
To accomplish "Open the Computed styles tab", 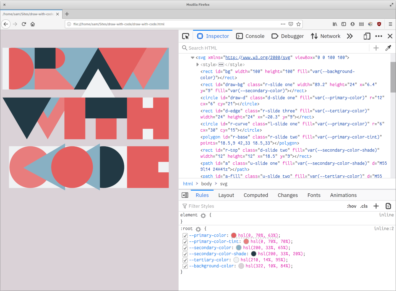I will pyautogui.click(x=256, y=195).
